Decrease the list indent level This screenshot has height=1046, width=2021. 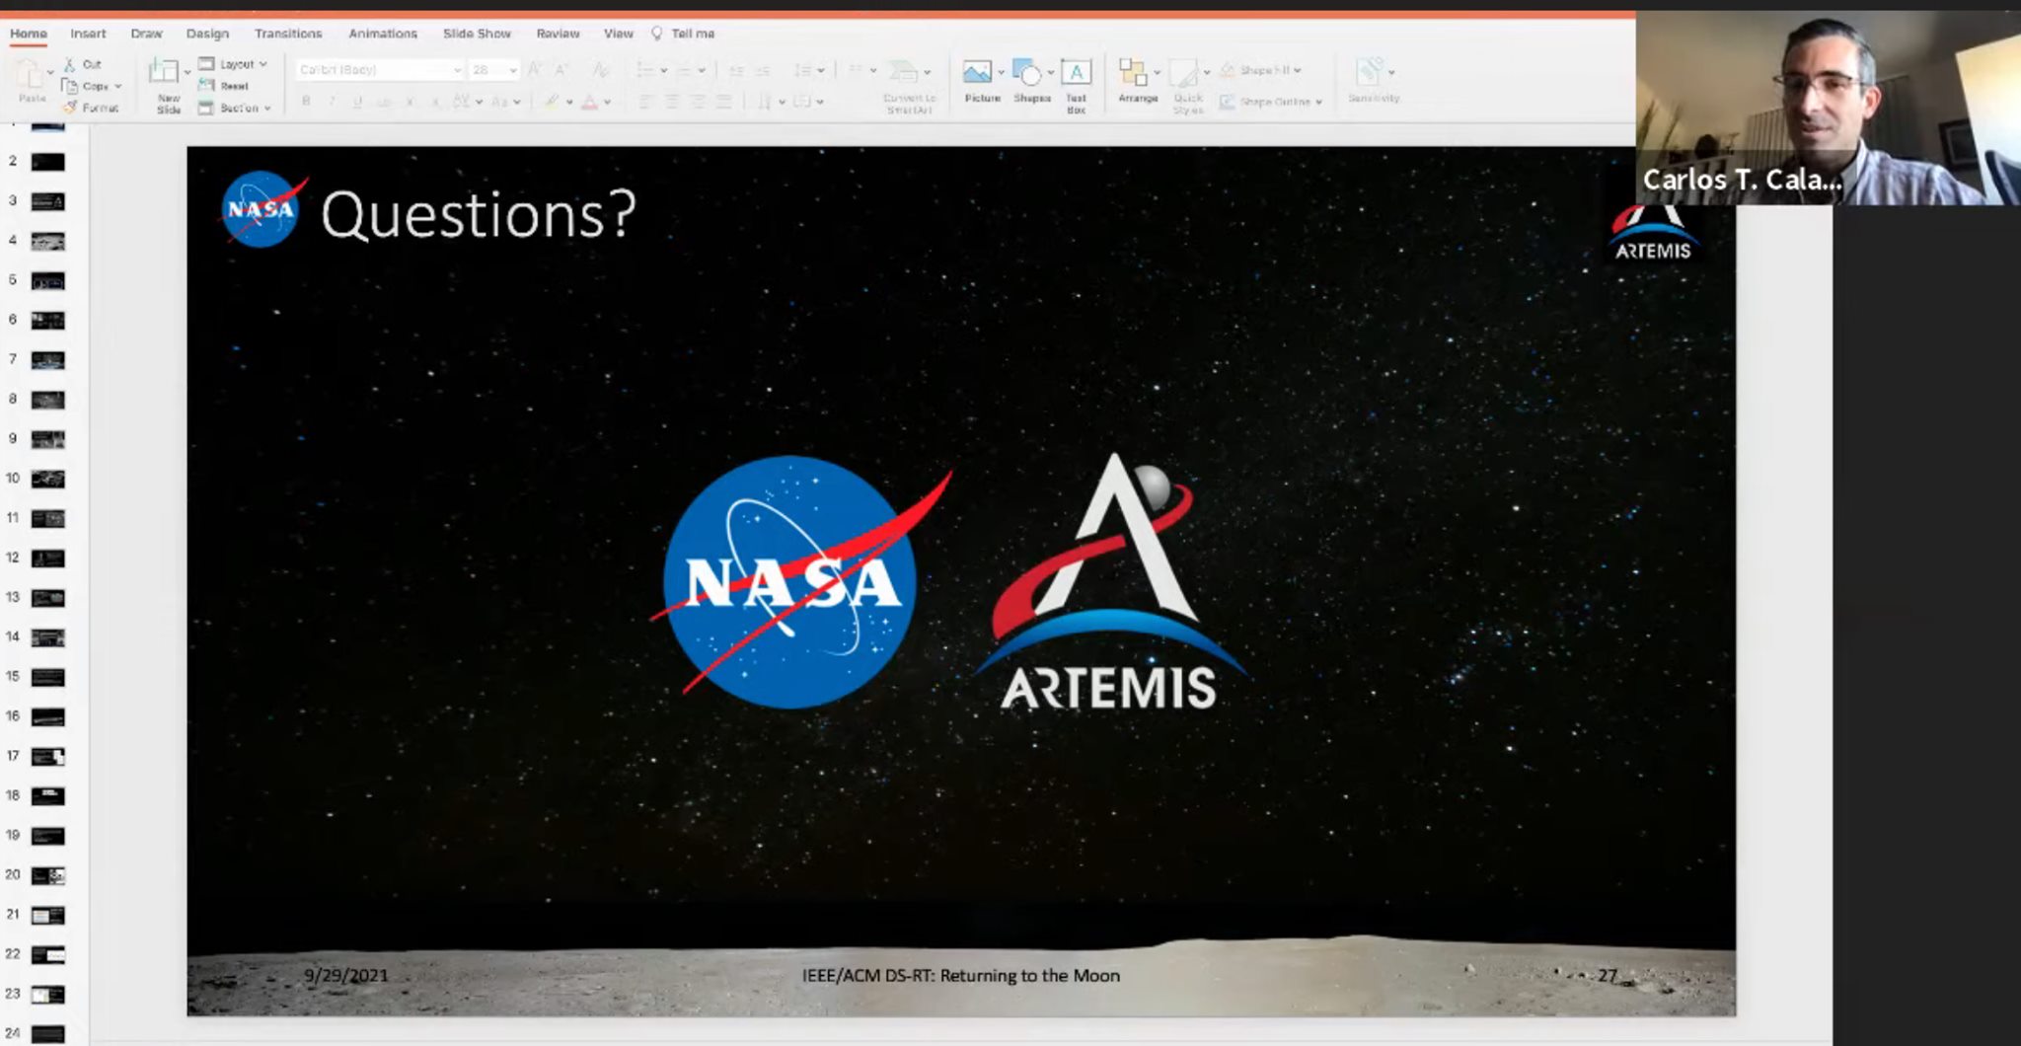coord(736,70)
